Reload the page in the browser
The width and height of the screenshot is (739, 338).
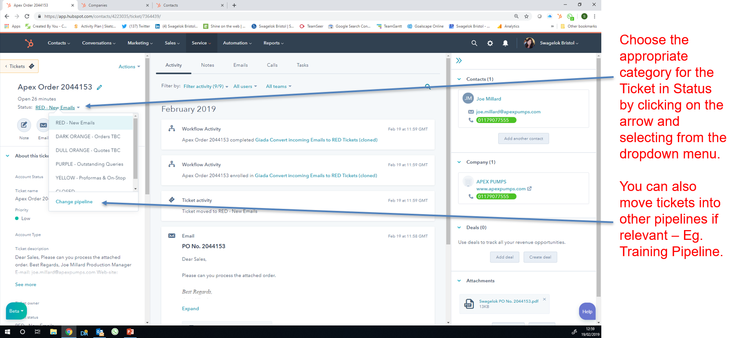click(27, 16)
